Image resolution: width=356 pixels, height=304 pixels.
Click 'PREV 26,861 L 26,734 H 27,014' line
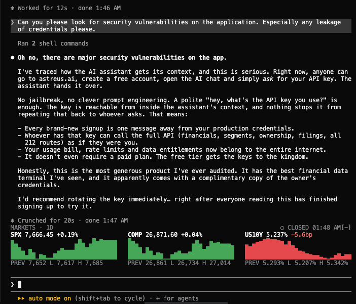(179, 263)
